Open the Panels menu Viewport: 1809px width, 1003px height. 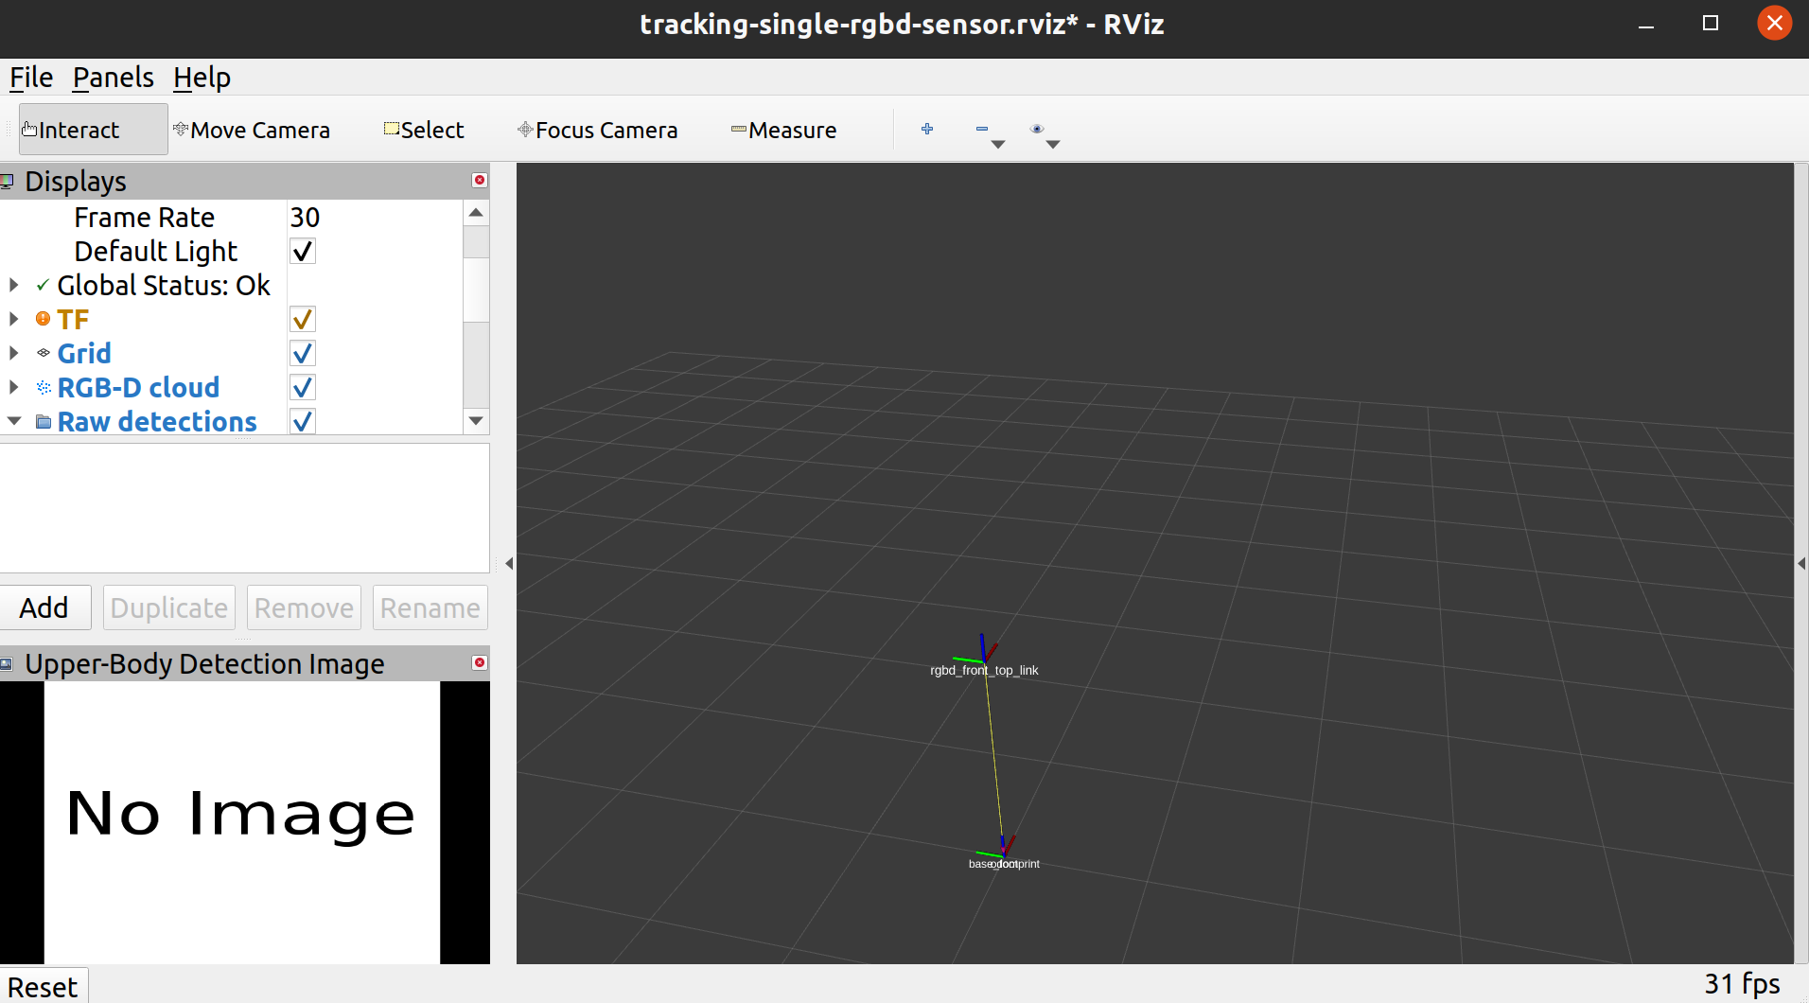click(x=113, y=78)
